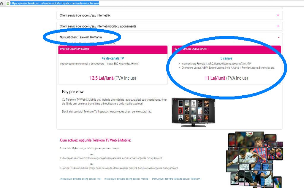The width and height of the screenshot is (304, 188).
Task: Click the Pachet Online Premium header
Action: [x=113, y=49]
